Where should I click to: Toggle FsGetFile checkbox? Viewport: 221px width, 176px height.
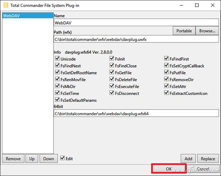(112, 72)
